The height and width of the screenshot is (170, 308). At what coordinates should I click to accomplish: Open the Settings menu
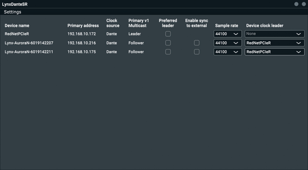(x=12, y=12)
